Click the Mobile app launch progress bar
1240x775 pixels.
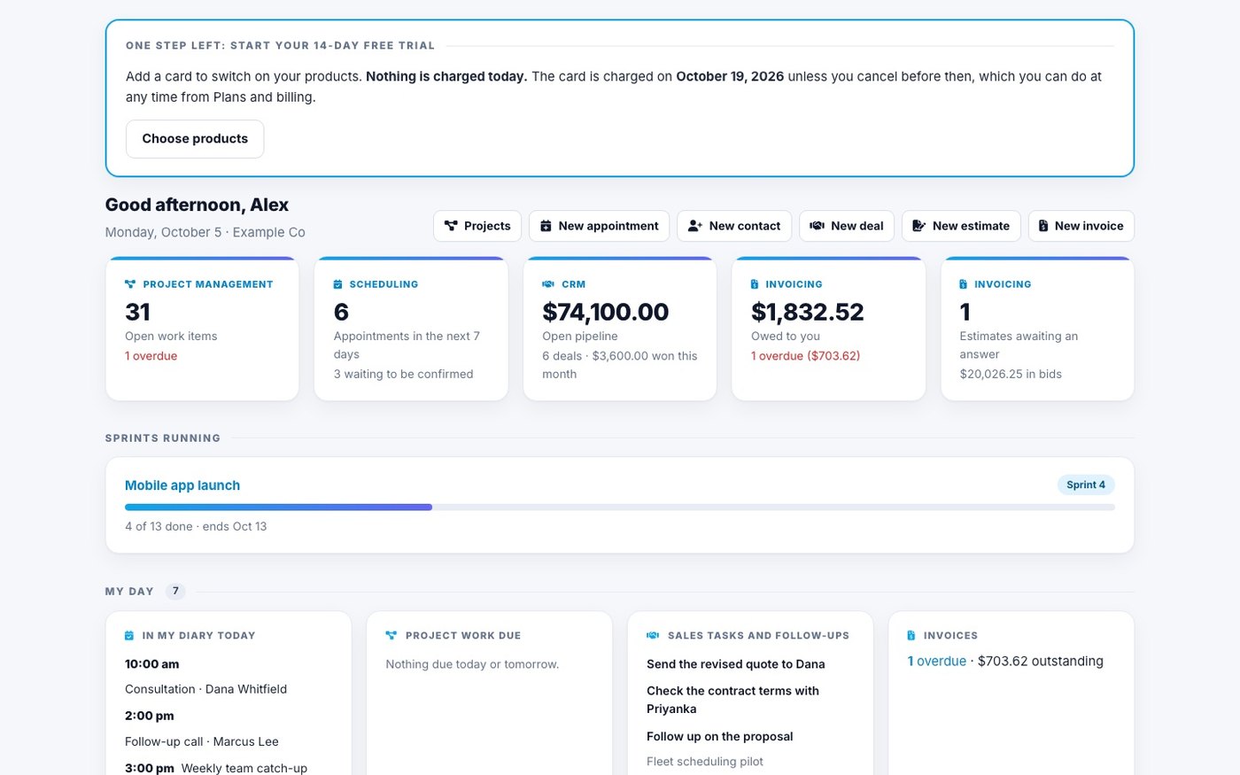tap(620, 508)
